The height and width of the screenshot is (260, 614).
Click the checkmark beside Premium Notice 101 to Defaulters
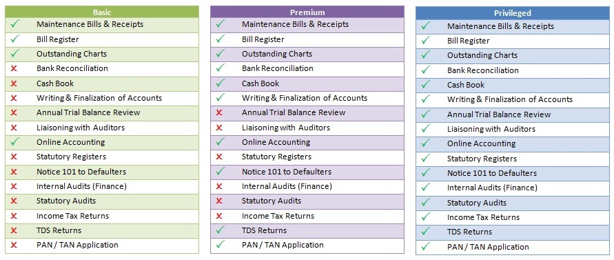coord(221,171)
